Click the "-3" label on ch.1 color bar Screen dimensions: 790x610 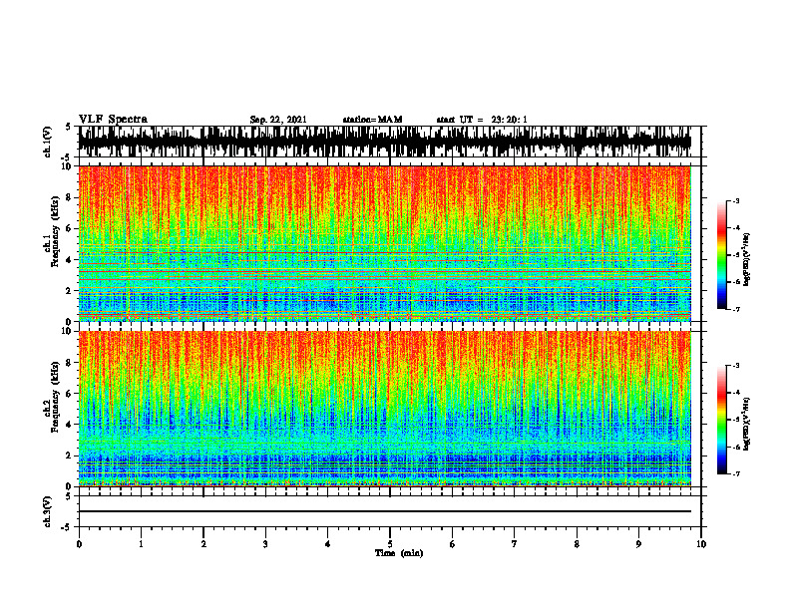coord(735,200)
